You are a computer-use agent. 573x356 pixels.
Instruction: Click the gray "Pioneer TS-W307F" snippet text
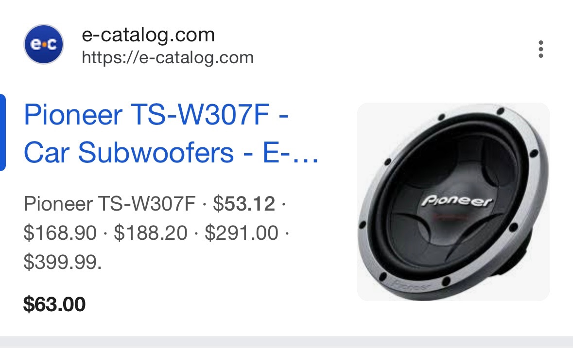(110, 204)
